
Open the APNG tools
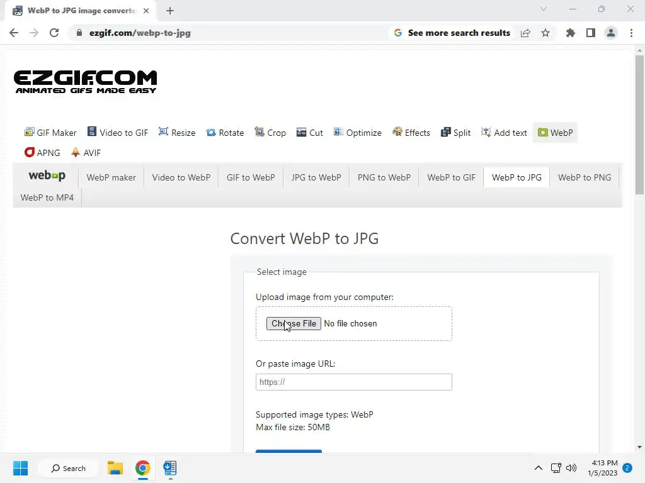[42, 153]
